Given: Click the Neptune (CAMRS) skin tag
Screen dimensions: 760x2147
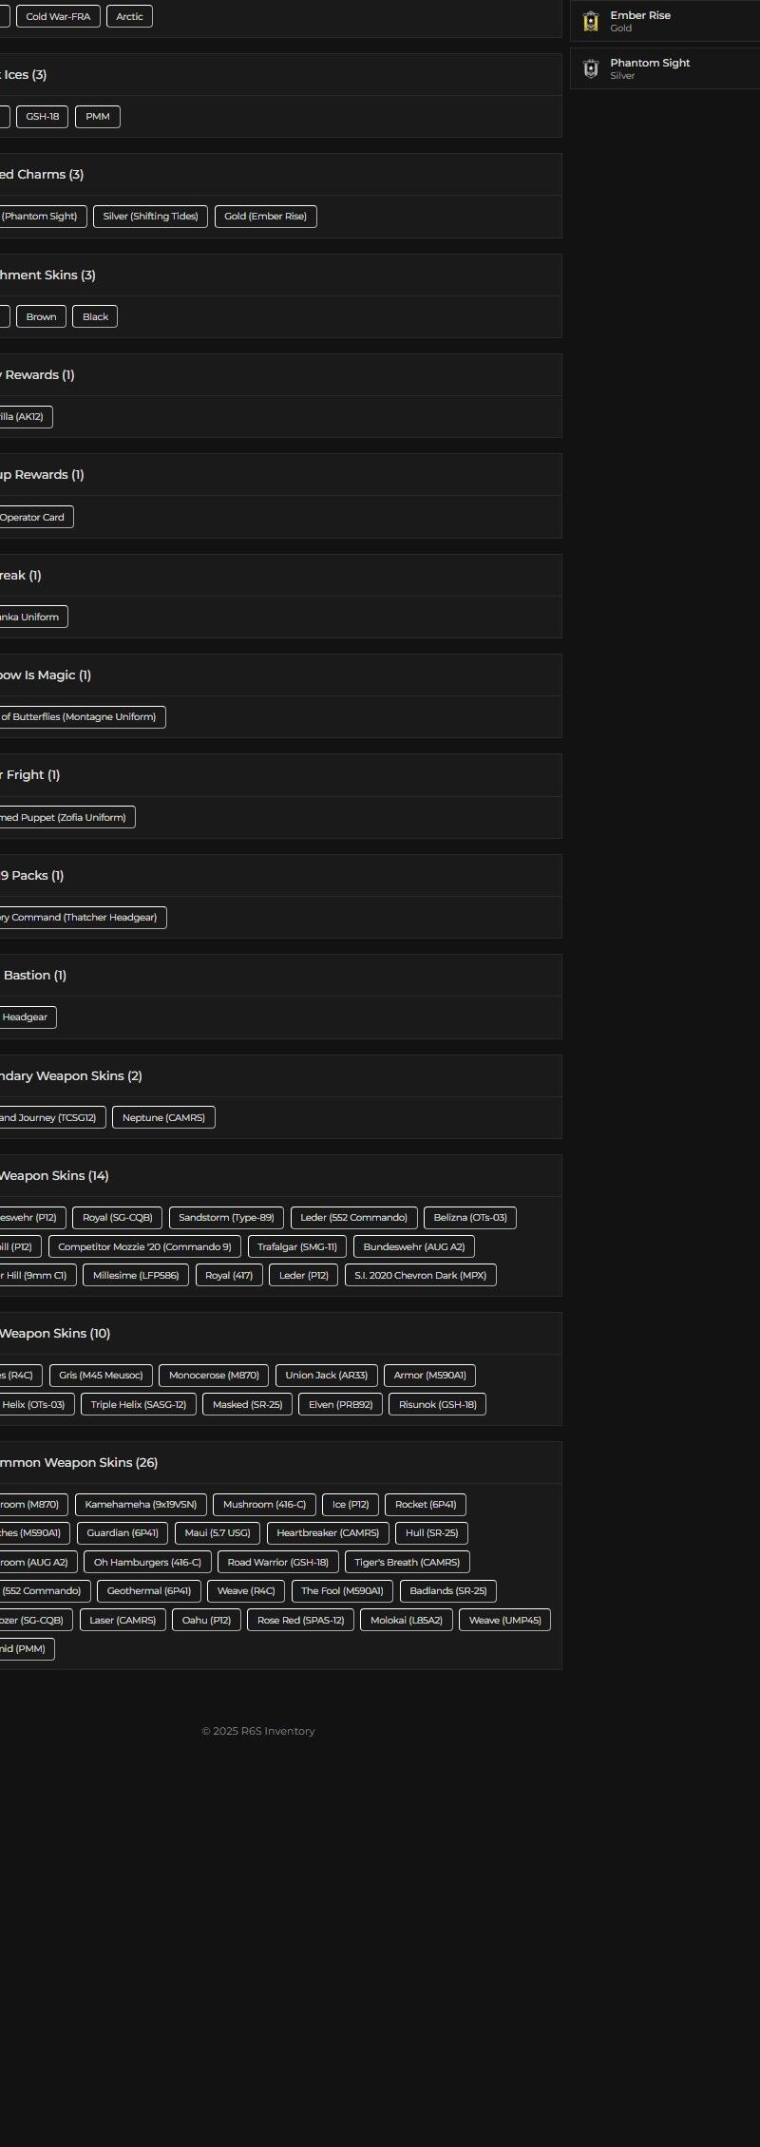Looking at the screenshot, I should point(163,1117).
